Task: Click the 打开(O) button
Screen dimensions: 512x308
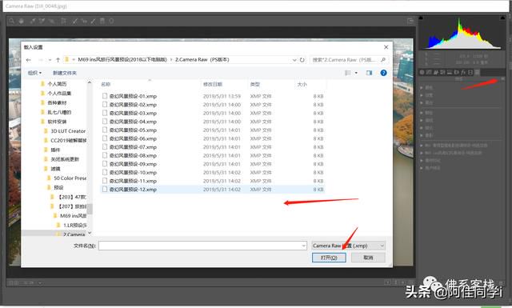Action: [x=329, y=258]
